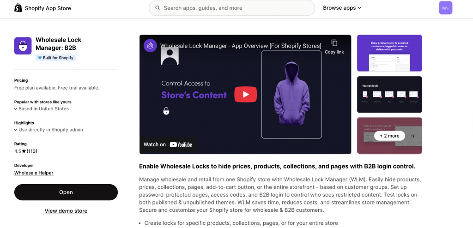Click the Shopify bag logo icon
Screen dimensions: 473x228
coord(18,8)
